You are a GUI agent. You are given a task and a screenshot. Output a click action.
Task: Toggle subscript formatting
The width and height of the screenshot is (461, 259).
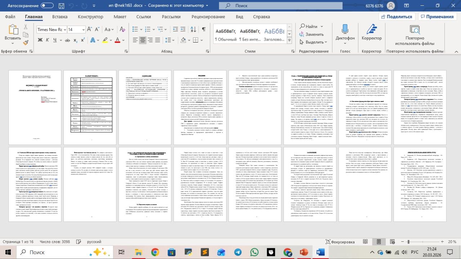coord(76,40)
